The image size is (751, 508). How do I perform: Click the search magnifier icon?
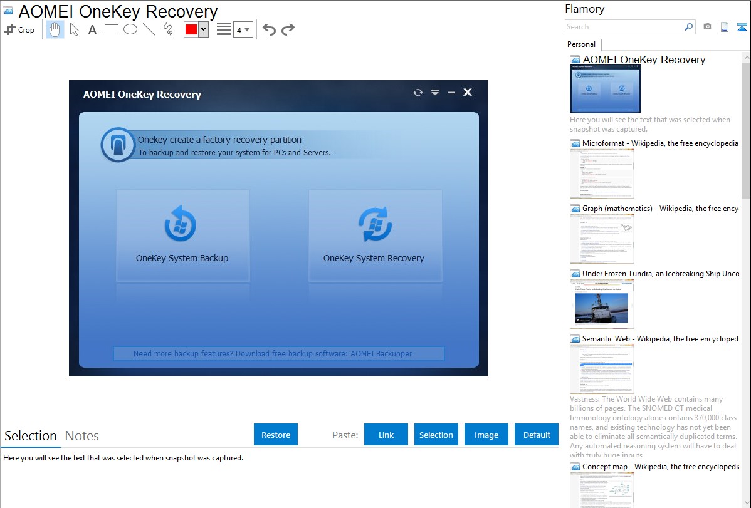click(689, 27)
